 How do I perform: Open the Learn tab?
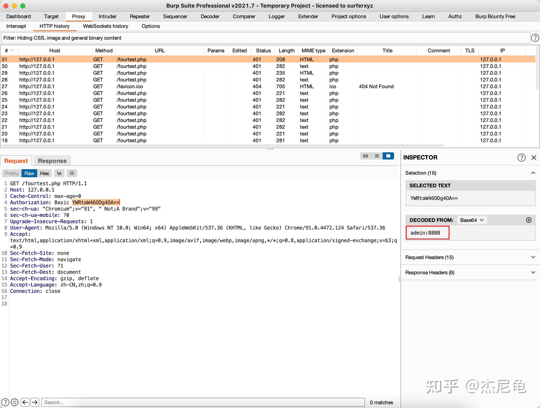(x=429, y=16)
